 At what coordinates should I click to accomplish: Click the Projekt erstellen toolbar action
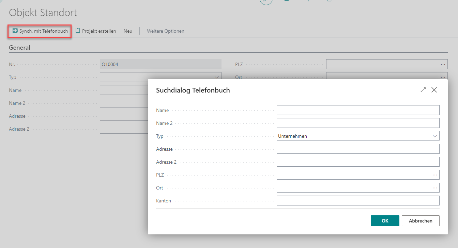[95, 31]
